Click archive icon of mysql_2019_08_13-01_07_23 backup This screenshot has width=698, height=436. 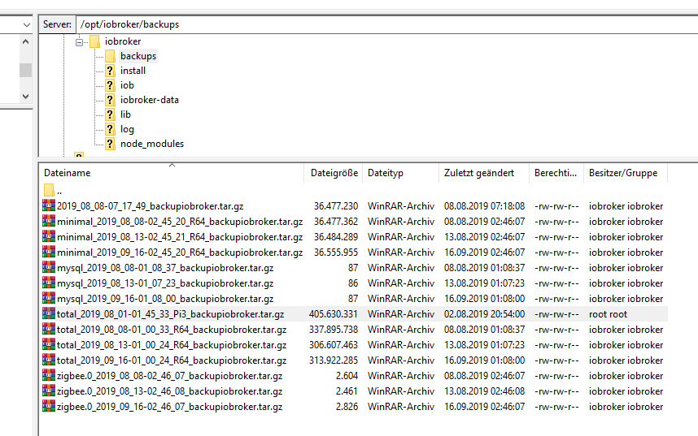coord(49,283)
